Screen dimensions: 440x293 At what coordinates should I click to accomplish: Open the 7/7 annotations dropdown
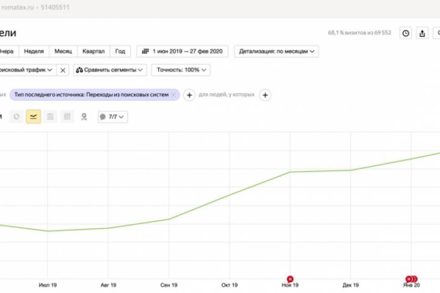pyautogui.click(x=112, y=117)
